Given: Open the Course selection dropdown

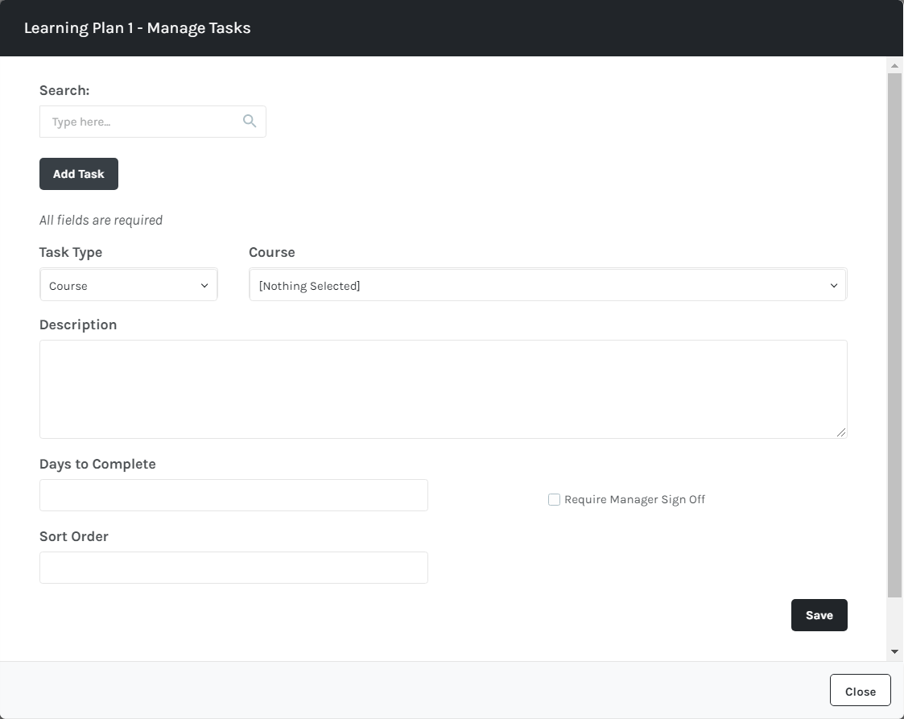Looking at the screenshot, I should [547, 285].
